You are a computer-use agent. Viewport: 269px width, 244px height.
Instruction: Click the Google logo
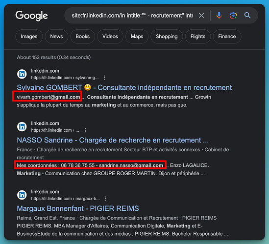[31, 16]
